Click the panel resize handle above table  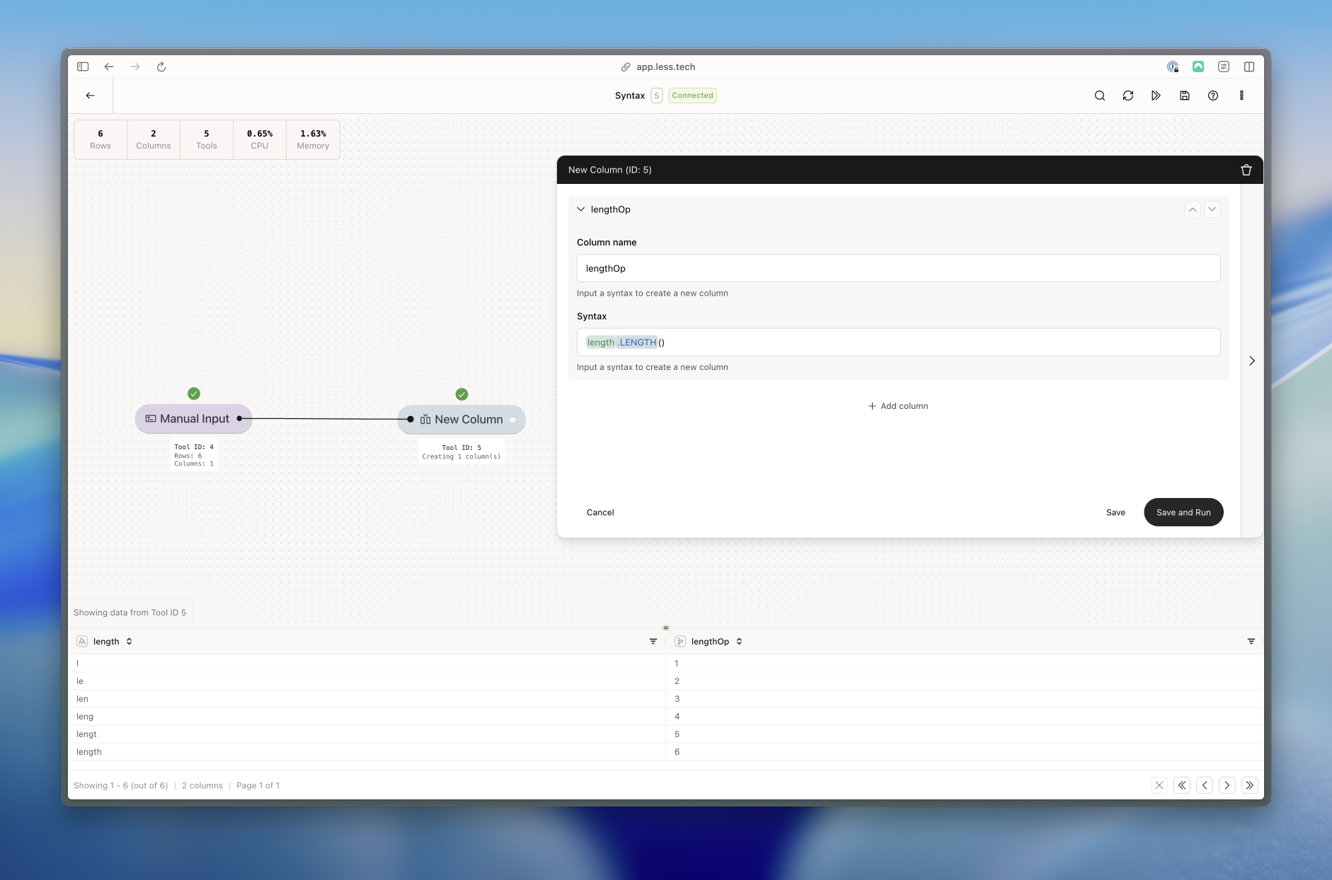pos(666,627)
